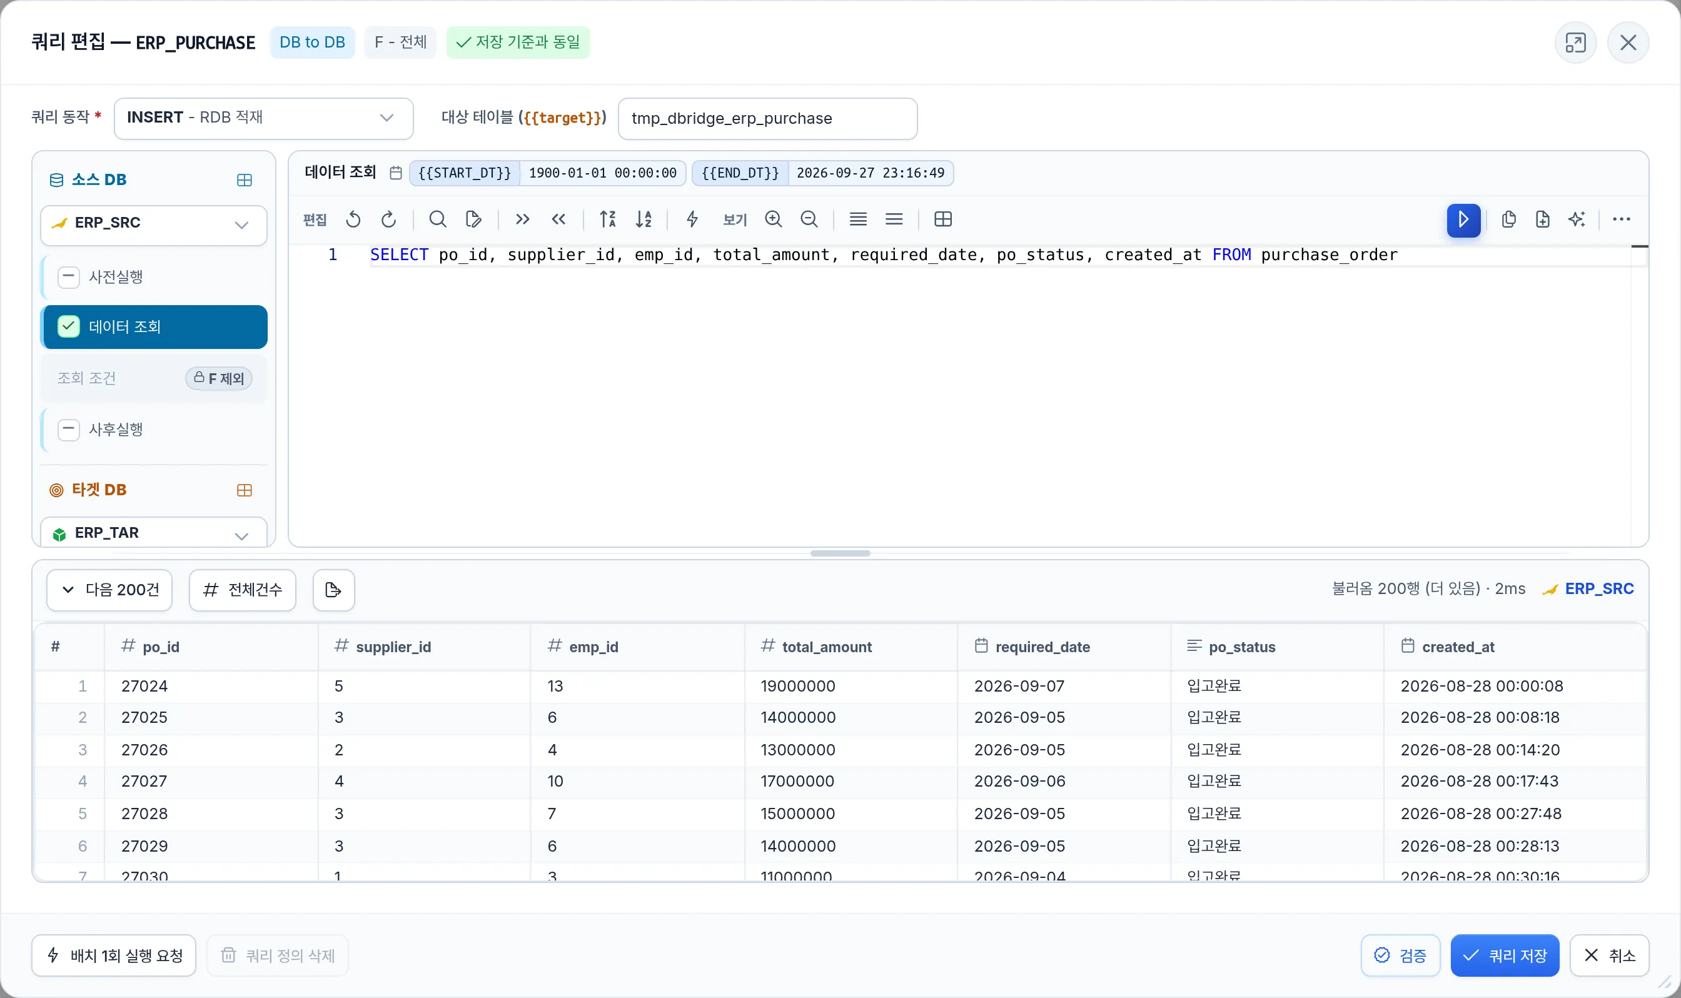
Task: Load next rows with 다음 200건
Action: point(109,590)
